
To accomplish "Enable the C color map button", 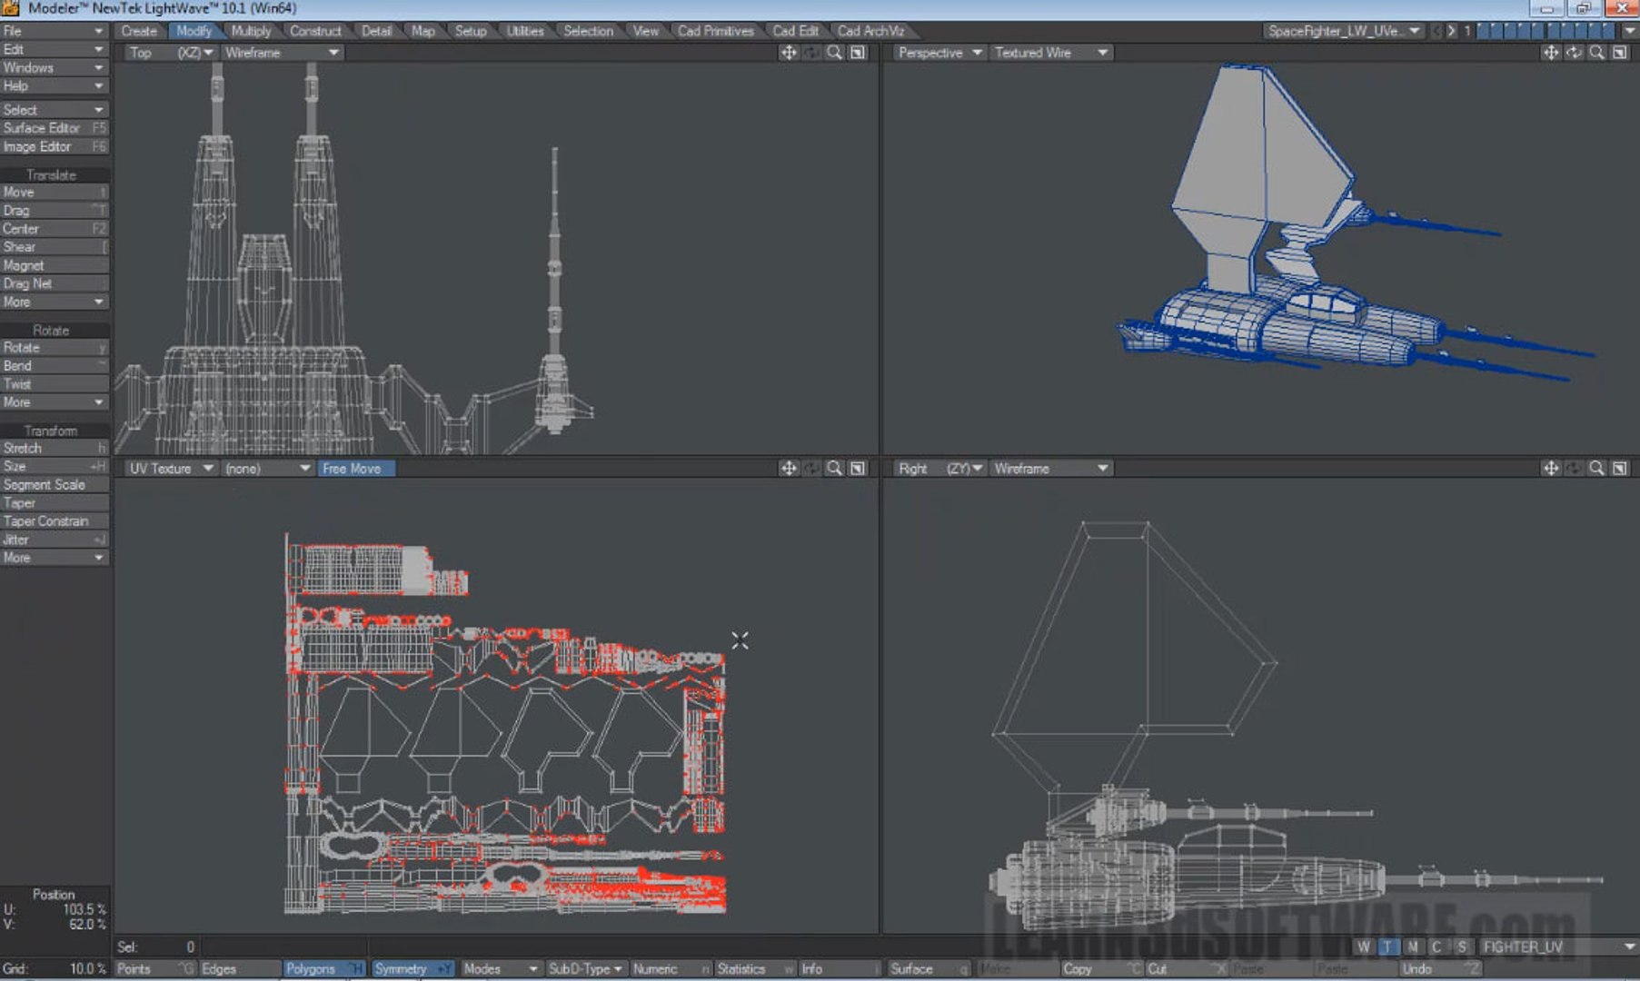I will [x=1436, y=946].
